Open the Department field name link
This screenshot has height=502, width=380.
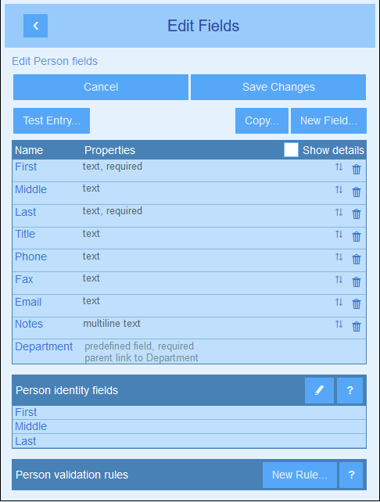[x=44, y=346]
